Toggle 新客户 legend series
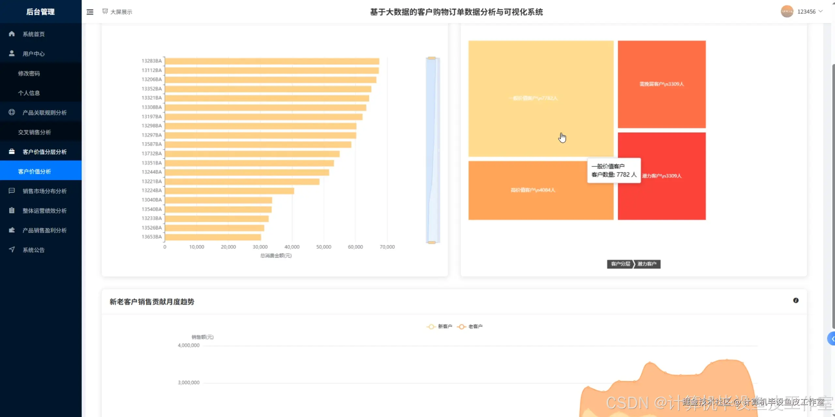 click(439, 326)
